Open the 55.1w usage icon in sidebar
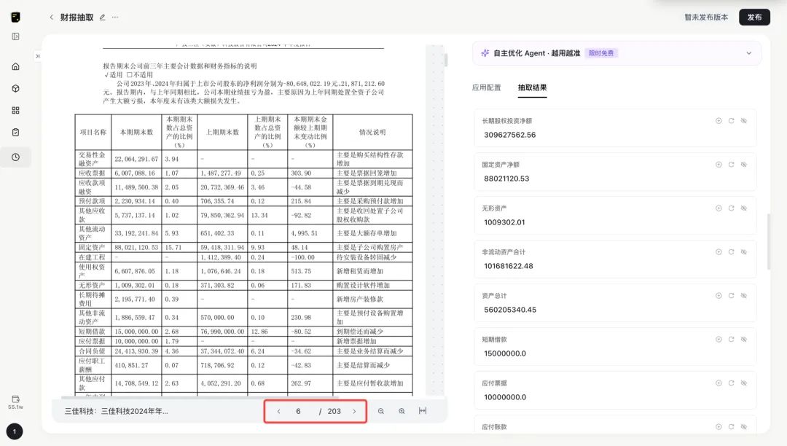 coord(15,402)
